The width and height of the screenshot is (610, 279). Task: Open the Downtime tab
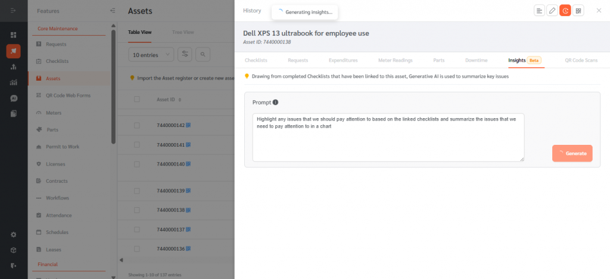click(x=476, y=60)
